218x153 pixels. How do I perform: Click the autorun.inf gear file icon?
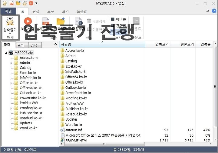[62, 130]
